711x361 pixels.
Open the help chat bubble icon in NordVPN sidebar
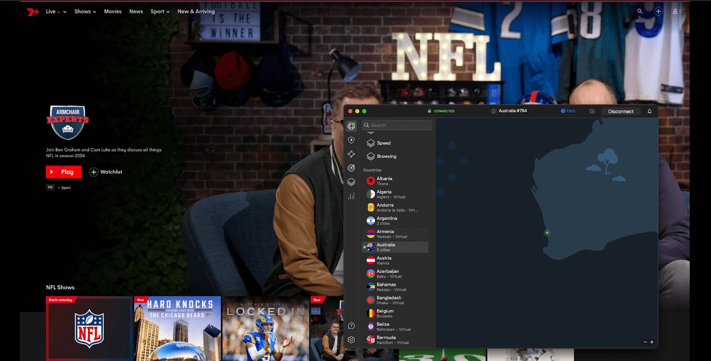[352, 326]
